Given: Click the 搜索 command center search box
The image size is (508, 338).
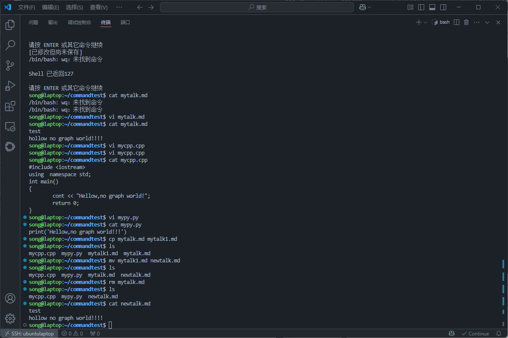Looking at the screenshot, I should click(x=257, y=7).
